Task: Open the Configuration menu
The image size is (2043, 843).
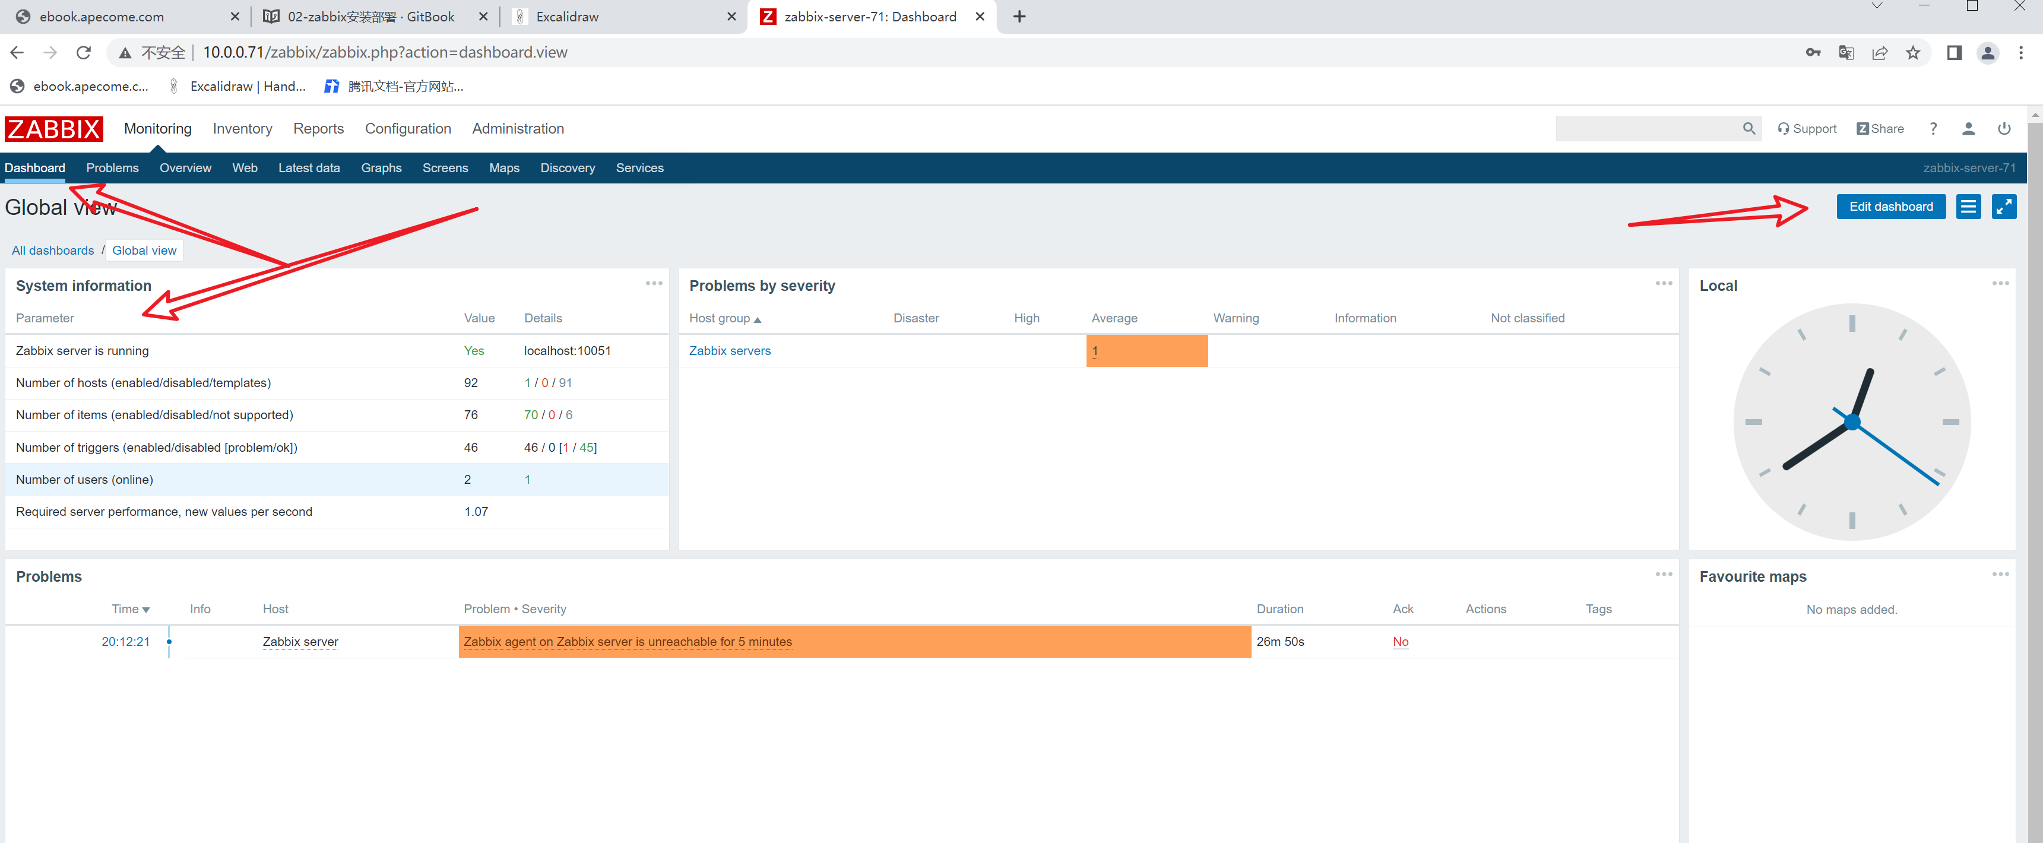Action: pos(408,128)
